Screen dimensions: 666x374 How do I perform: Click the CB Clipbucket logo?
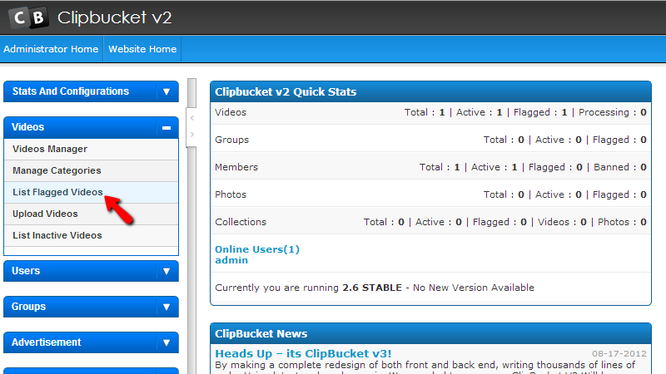point(28,17)
